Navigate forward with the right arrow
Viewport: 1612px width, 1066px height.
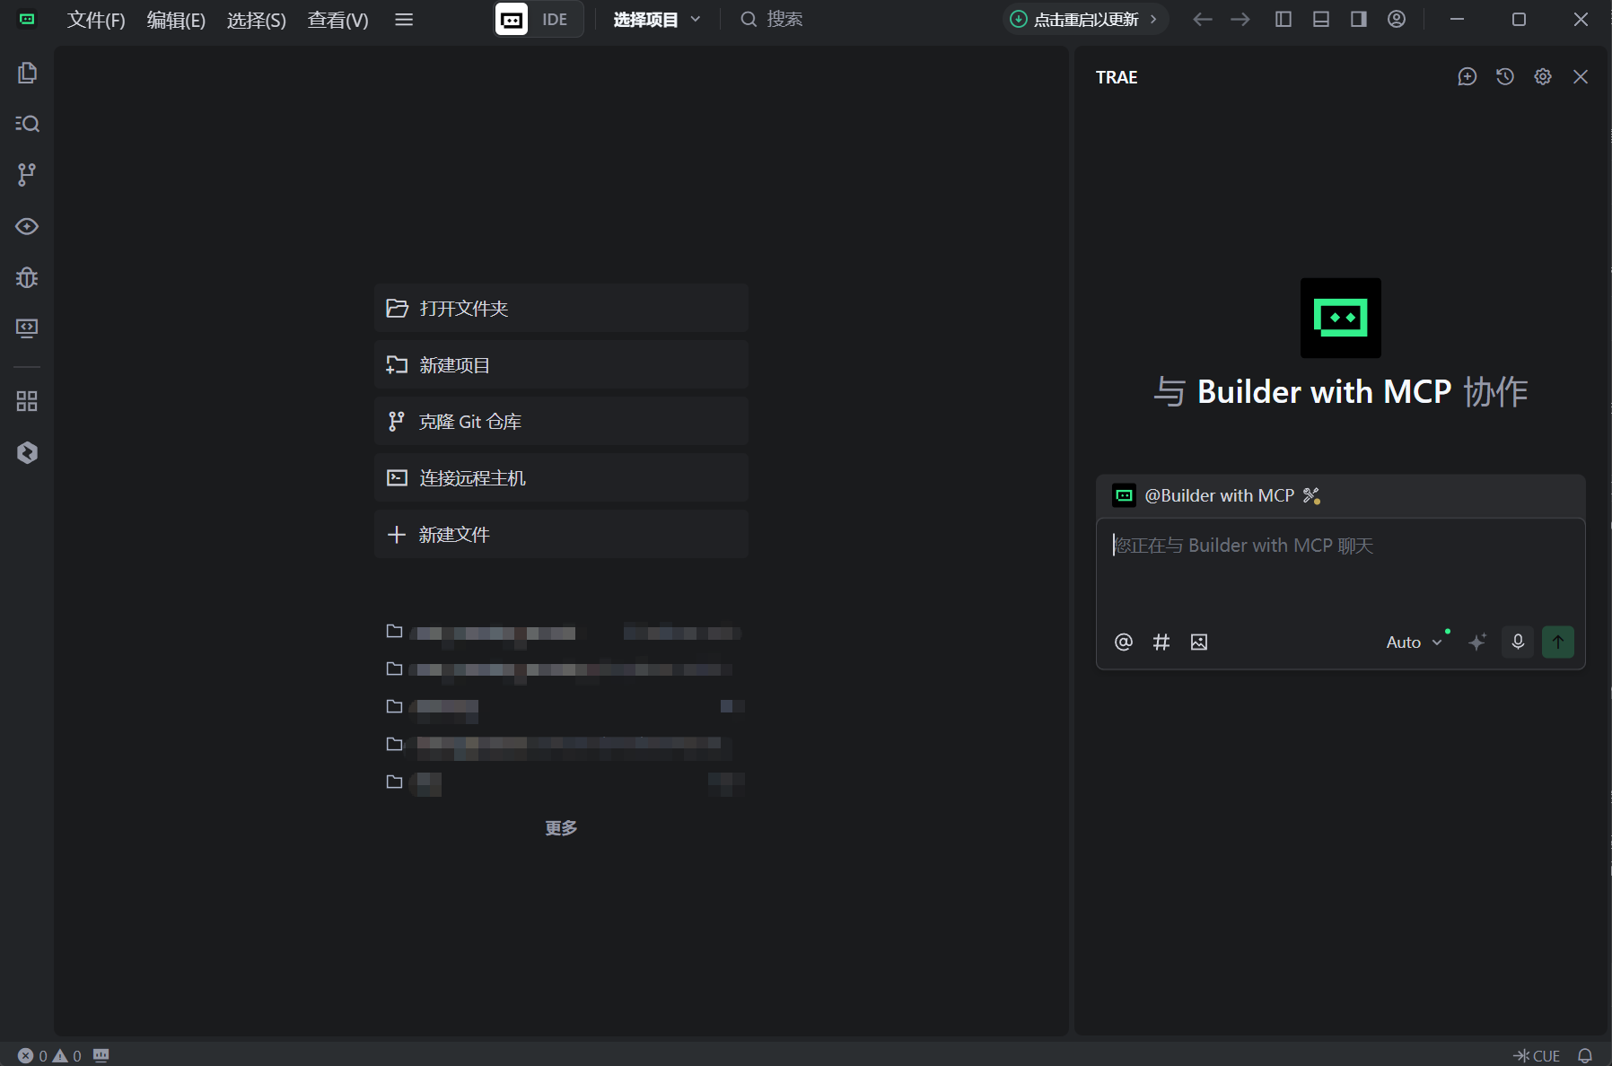[x=1240, y=19]
